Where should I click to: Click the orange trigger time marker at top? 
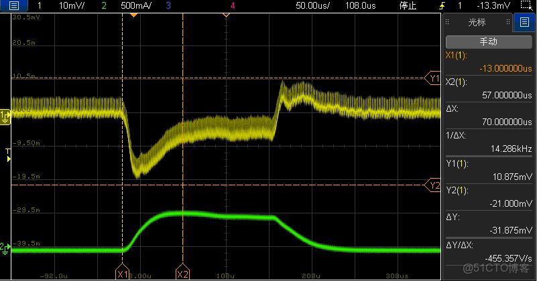click(x=134, y=15)
